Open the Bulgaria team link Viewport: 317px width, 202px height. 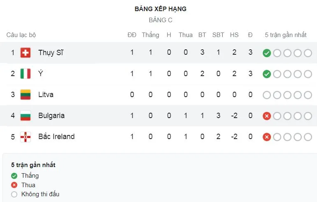[x=51, y=116]
